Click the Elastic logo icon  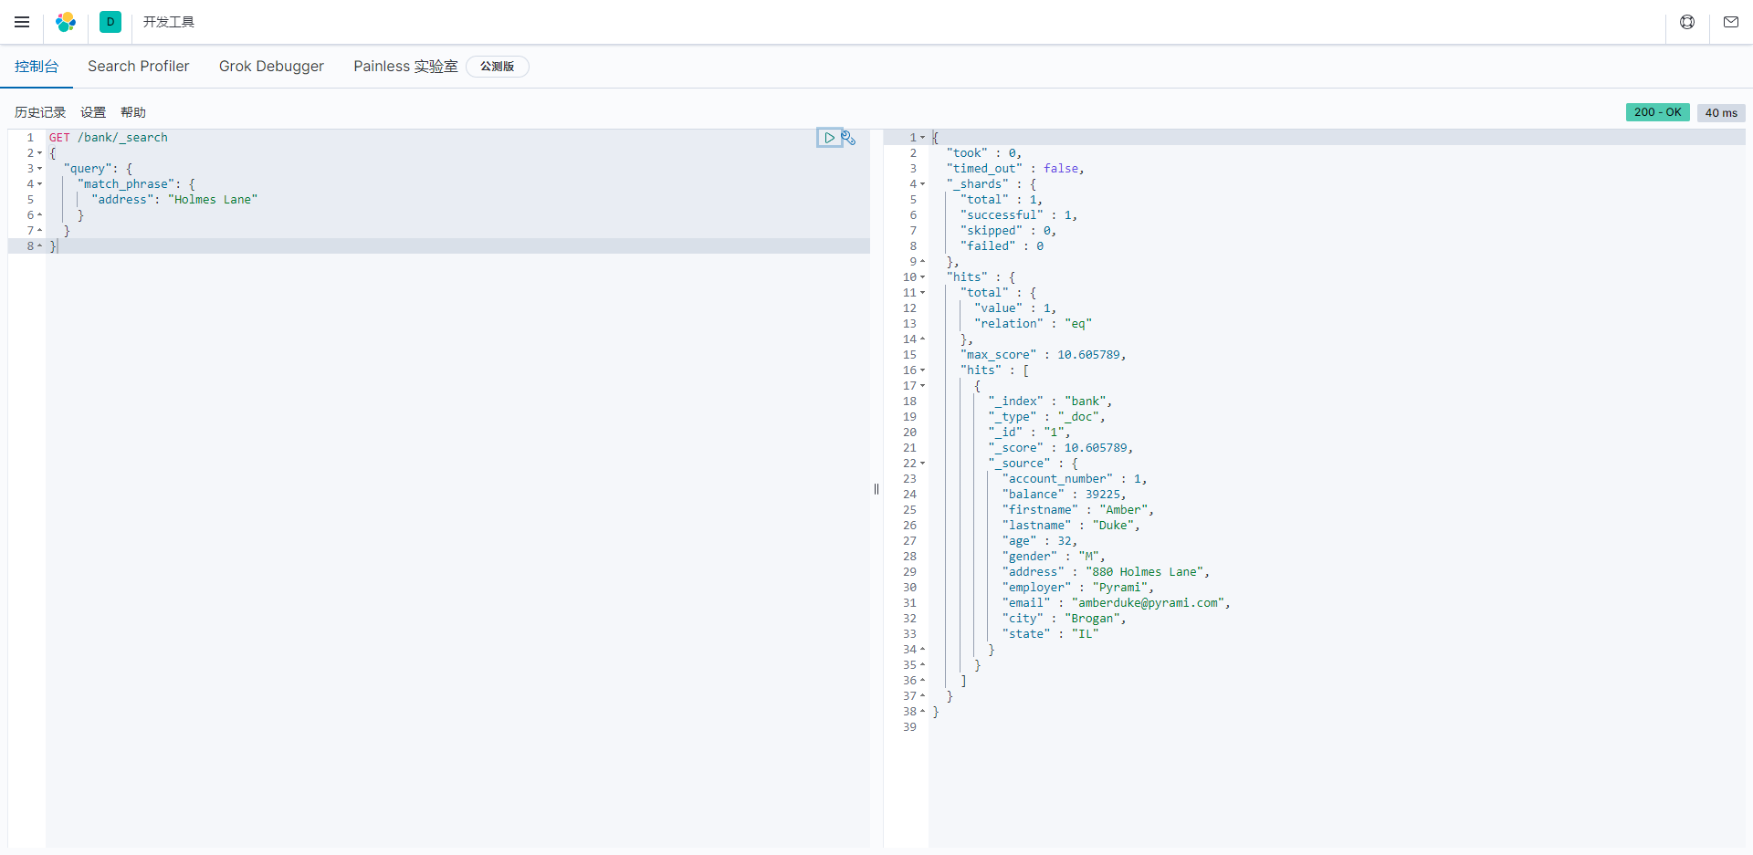pos(66,22)
